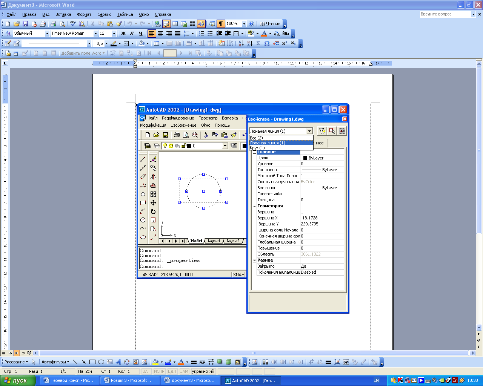
Task: Sort ascending with the A-Z icon
Action: tap(241, 43)
